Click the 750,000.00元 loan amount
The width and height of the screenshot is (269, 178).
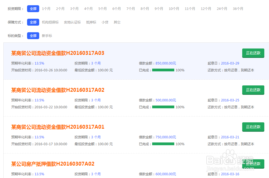pos(166,137)
